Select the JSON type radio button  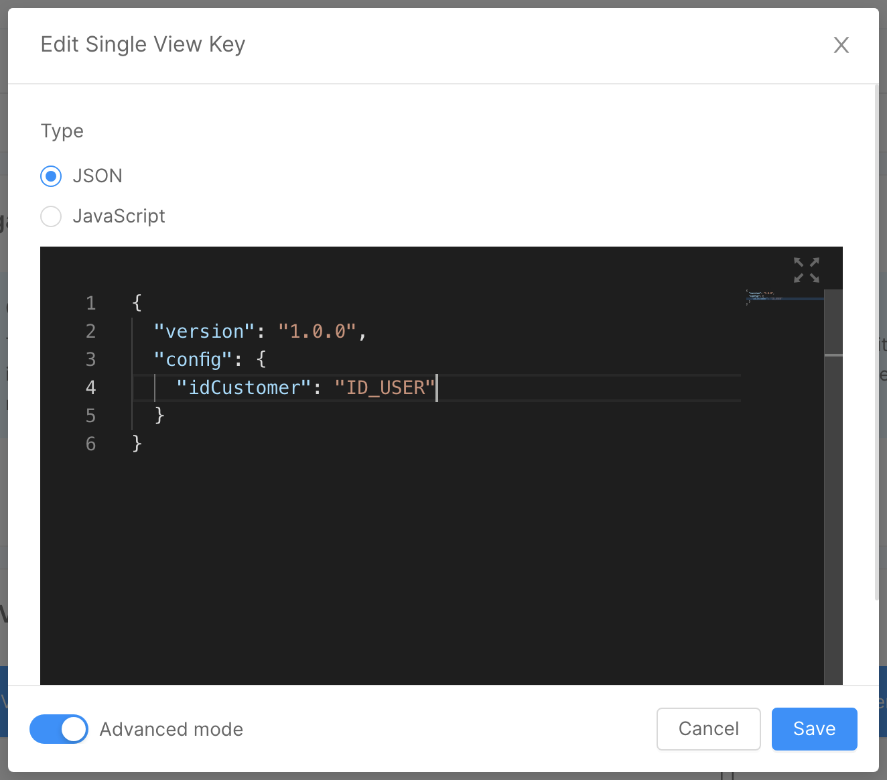(x=51, y=176)
